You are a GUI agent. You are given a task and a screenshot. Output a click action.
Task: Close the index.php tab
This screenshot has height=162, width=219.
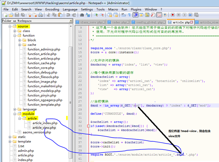click(128, 22)
